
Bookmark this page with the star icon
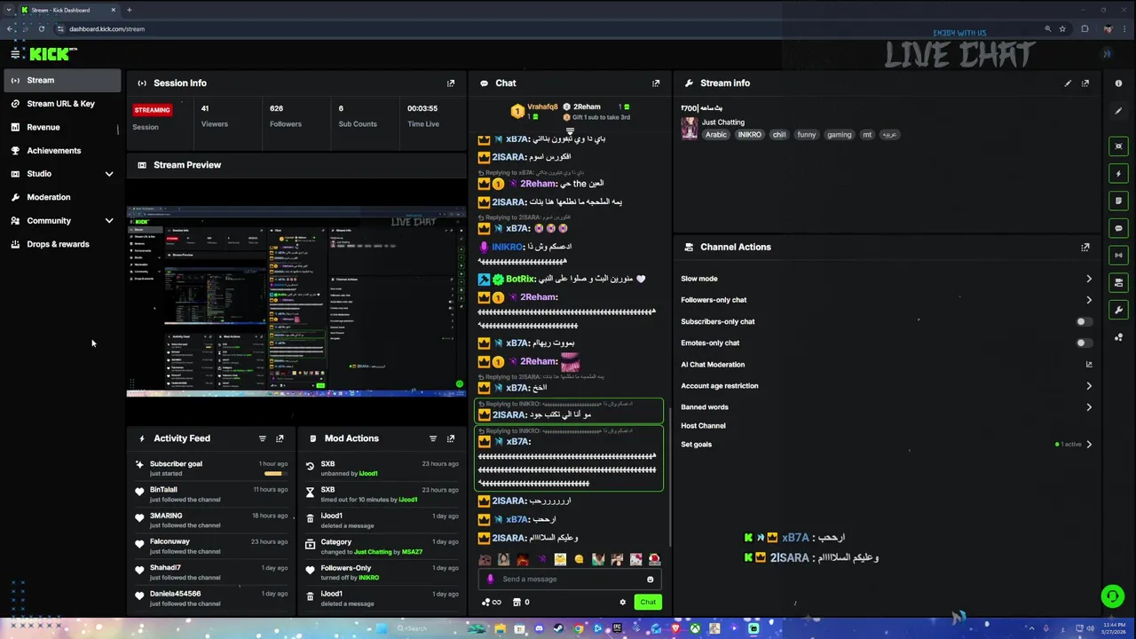coord(1062,28)
